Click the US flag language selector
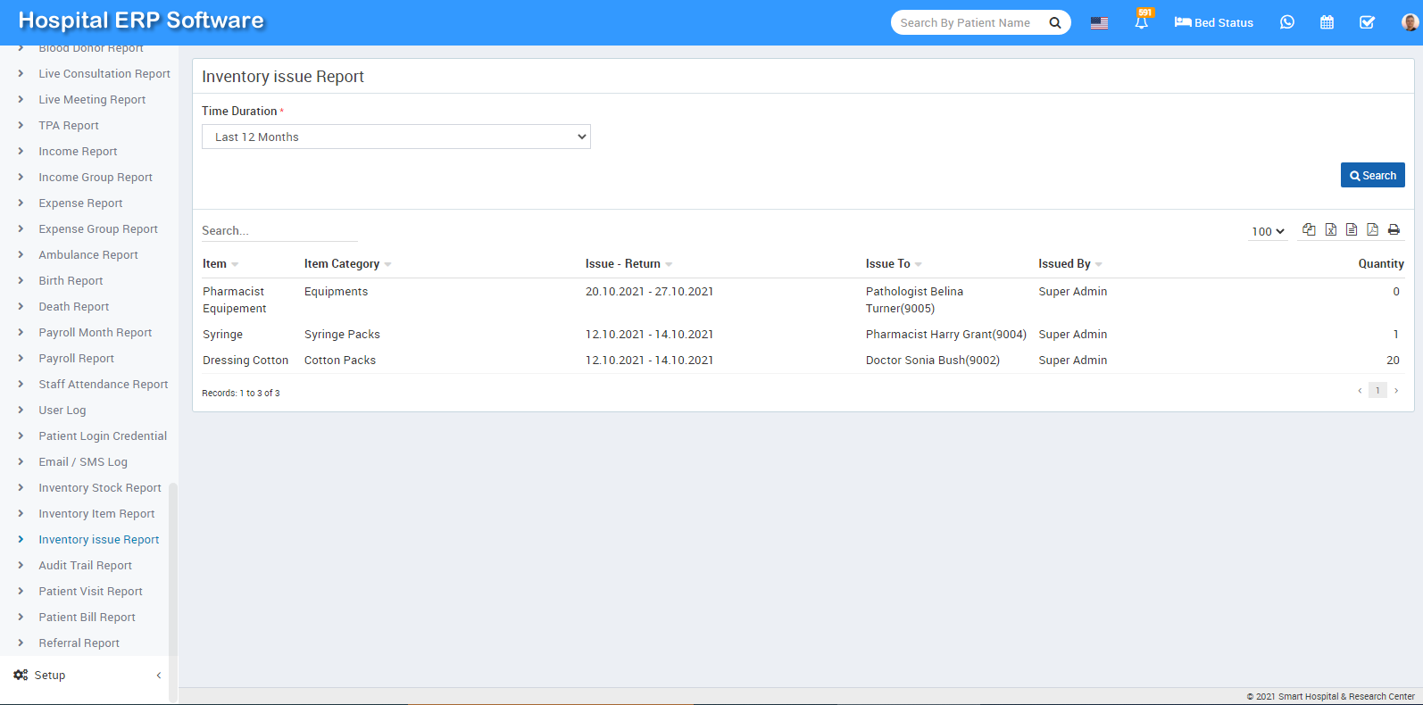The image size is (1423, 705). pyautogui.click(x=1099, y=23)
